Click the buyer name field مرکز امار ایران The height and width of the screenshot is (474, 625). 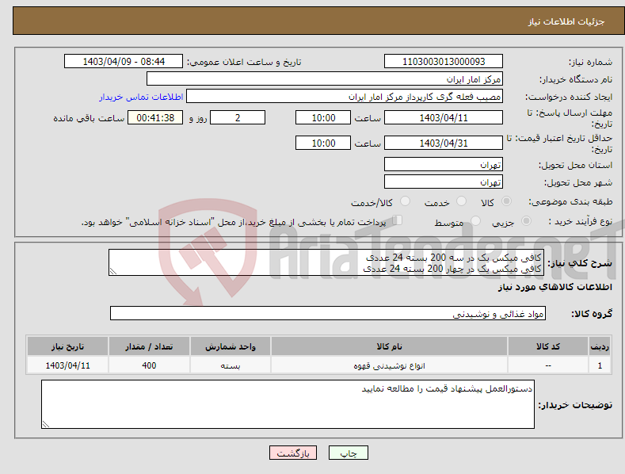[x=325, y=79]
